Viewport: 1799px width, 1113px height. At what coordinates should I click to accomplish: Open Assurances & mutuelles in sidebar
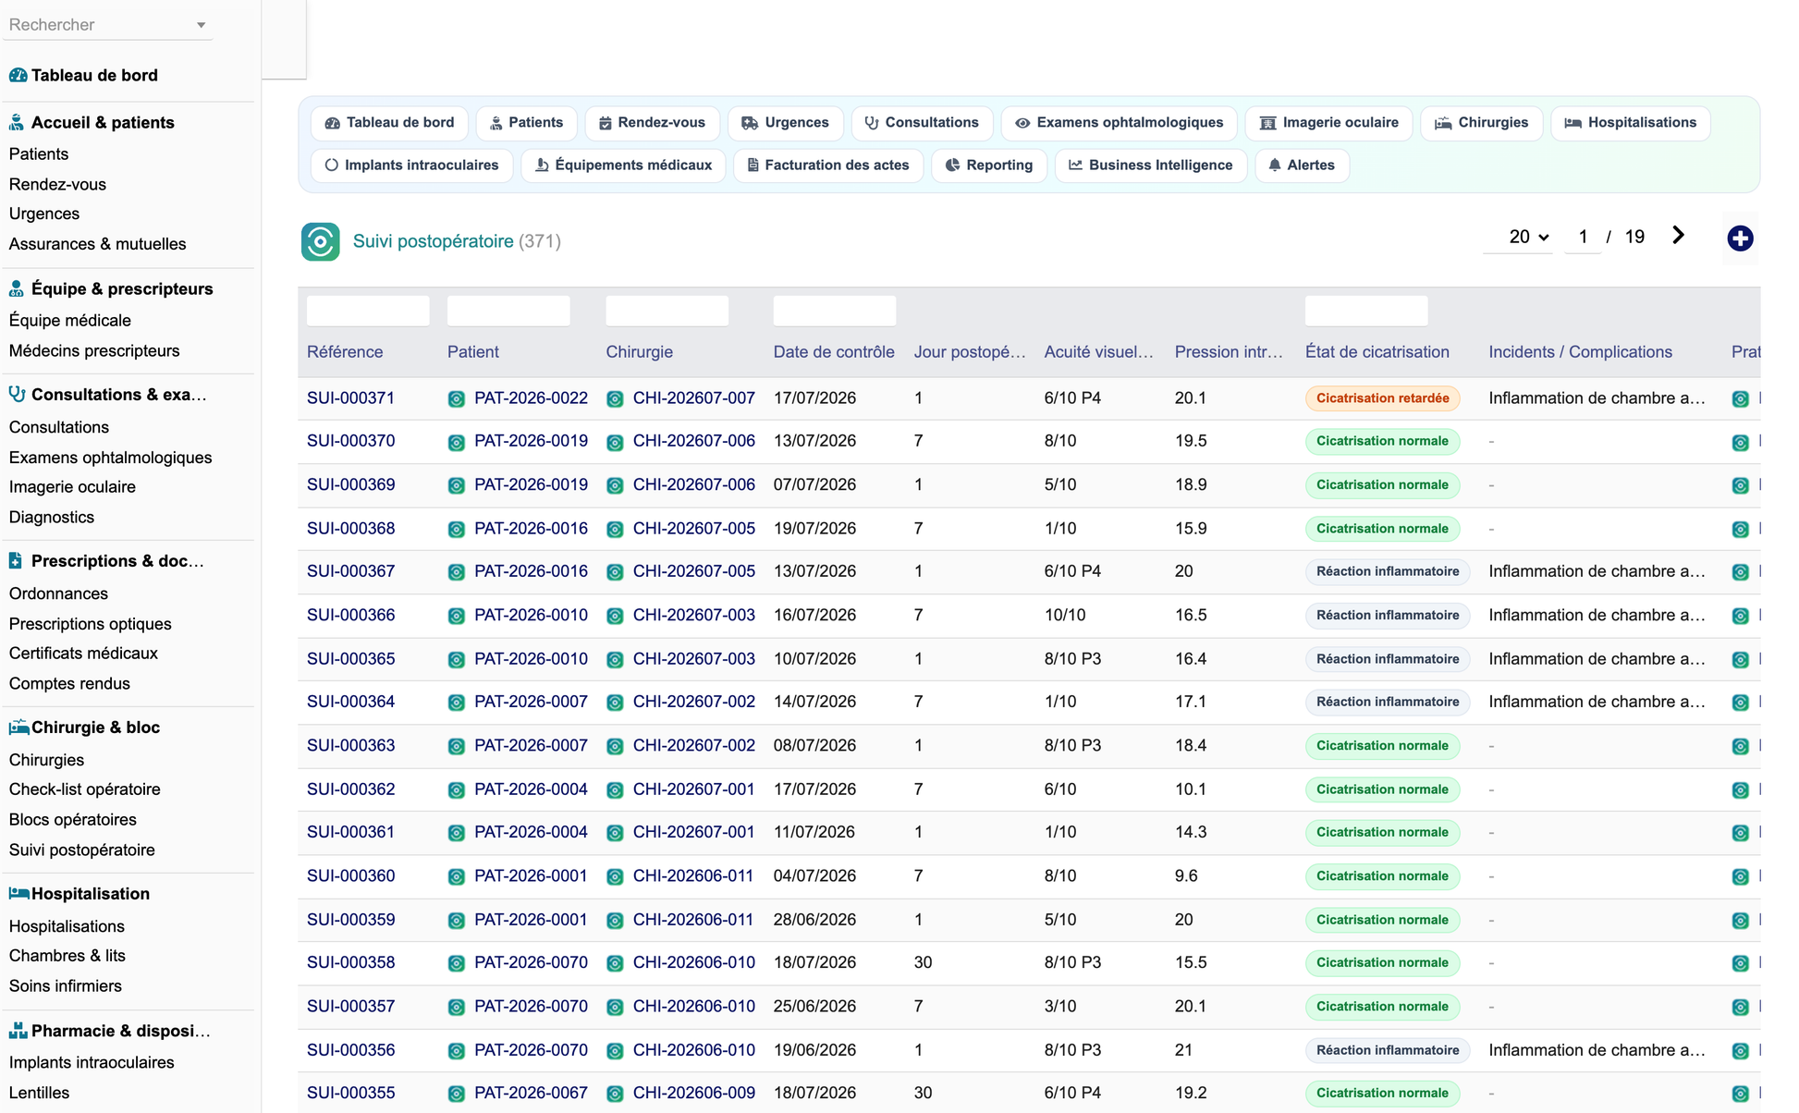[97, 244]
